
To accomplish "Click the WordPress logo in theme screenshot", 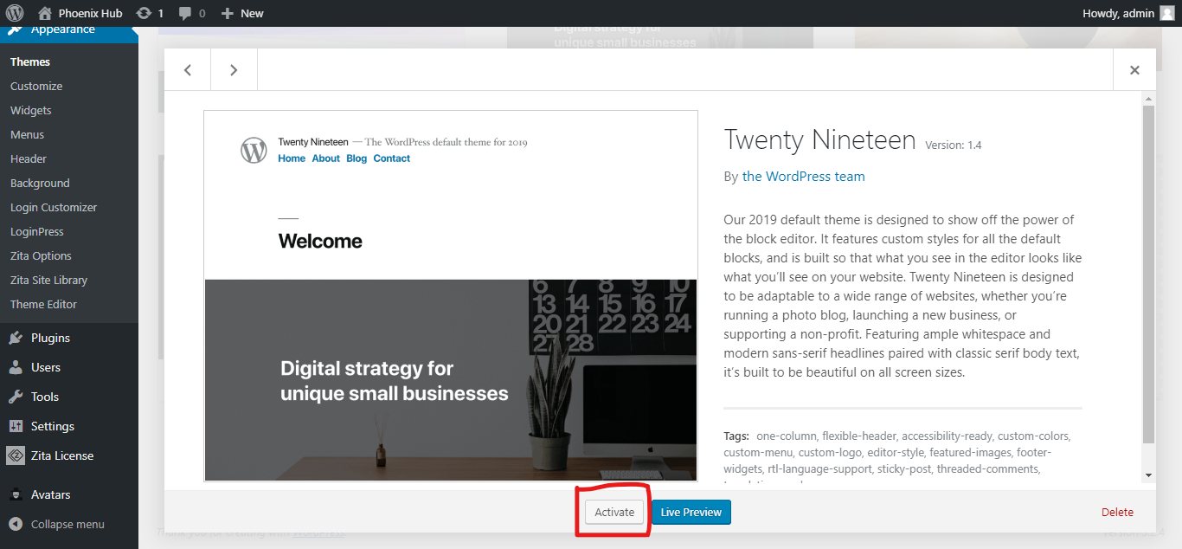I will tap(254, 150).
